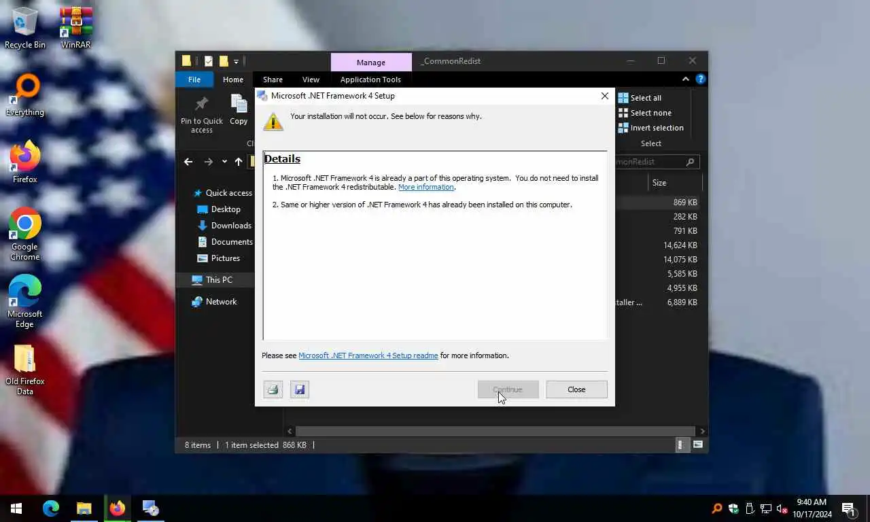Image resolution: width=870 pixels, height=522 pixels.
Task: Click the search magnifier in Explorer search box
Action: coord(691,162)
